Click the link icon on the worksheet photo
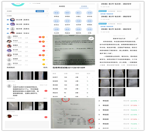Image resolution: width=146 pixels, height=132 pixels. tap(91, 38)
